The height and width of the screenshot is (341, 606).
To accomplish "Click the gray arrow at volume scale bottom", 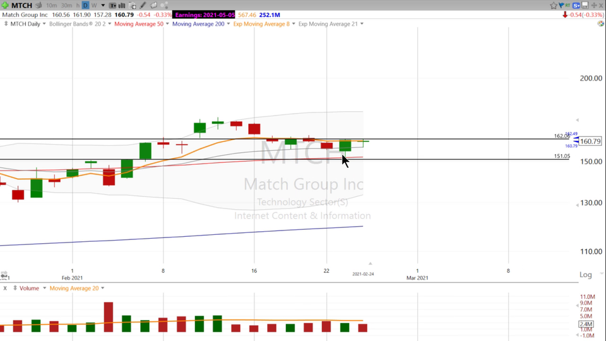I will tap(578, 335).
